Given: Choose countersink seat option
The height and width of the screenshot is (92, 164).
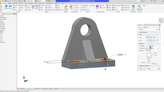Looking at the screenshot, I should click(157, 40).
